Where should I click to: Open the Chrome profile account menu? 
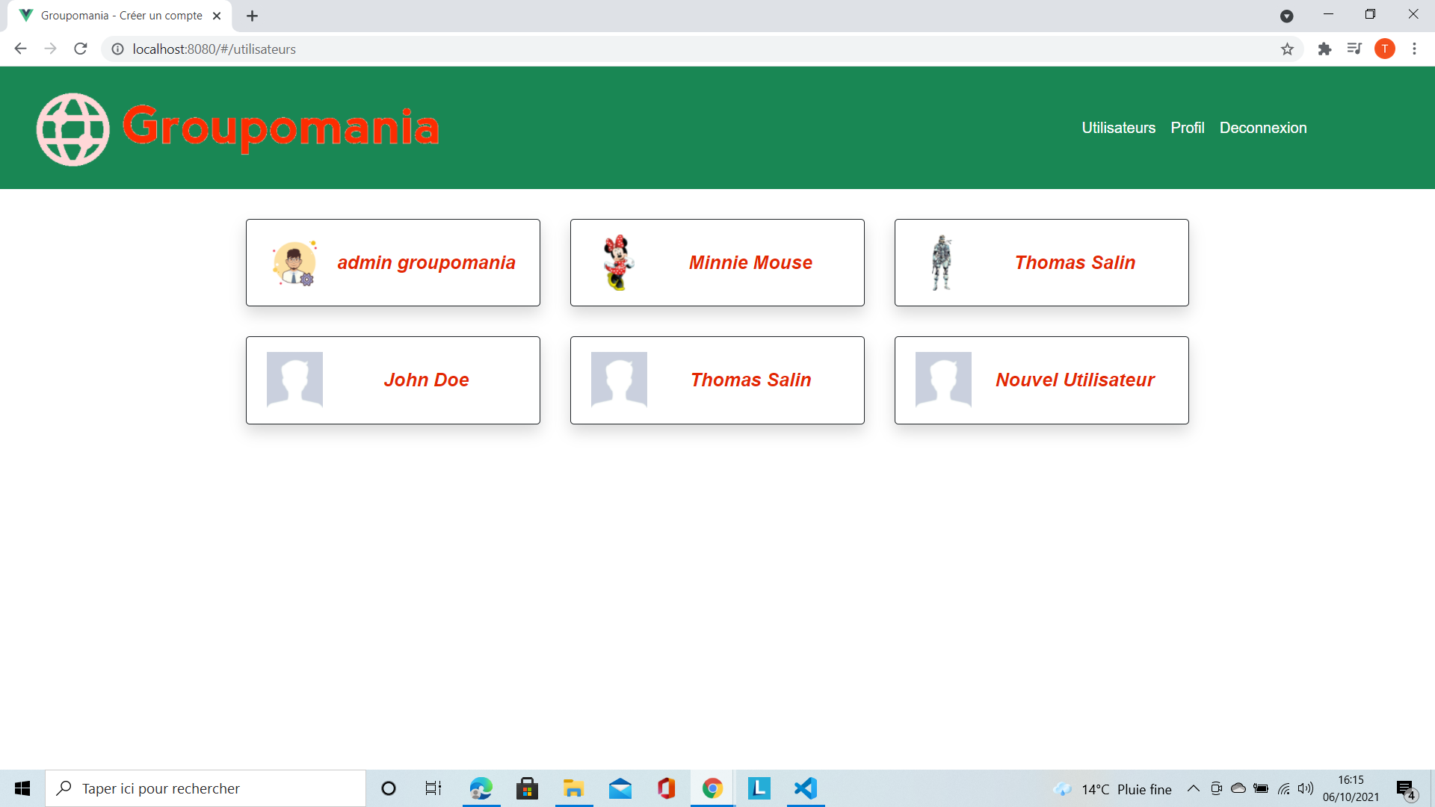[x=1386, y=49]
